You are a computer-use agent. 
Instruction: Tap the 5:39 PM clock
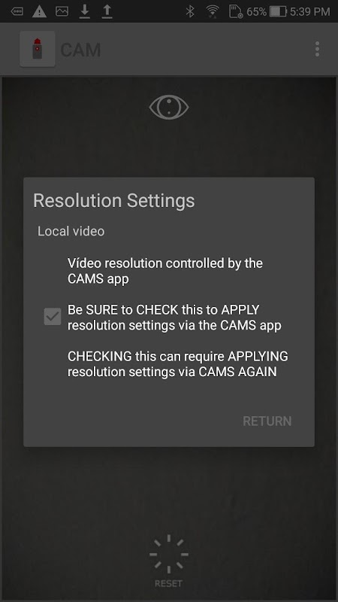pos(309,11)
